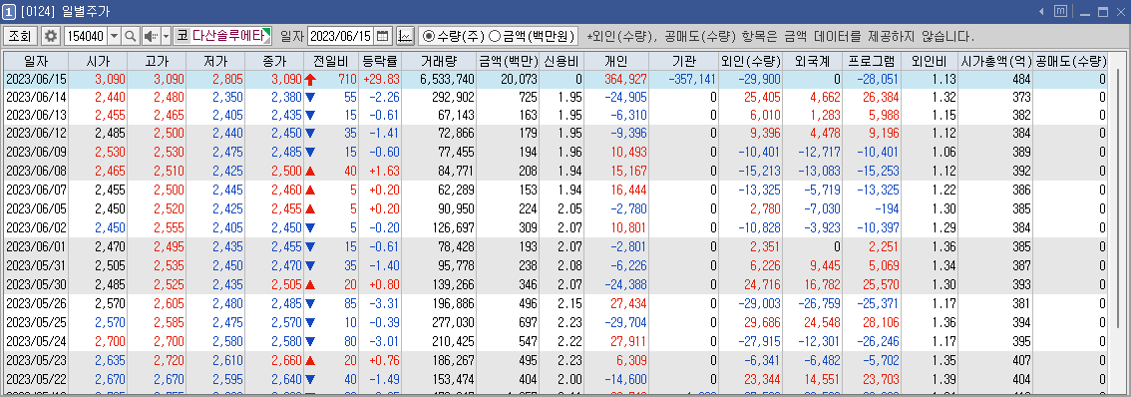Select the 2023/06/09 date cell
The width and height of the screenshot is (1131, 397).
click(x=35, y=152)
